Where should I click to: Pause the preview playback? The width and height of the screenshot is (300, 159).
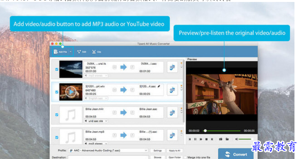(195, 139)
